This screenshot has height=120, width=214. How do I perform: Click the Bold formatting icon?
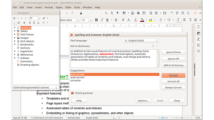96,20
